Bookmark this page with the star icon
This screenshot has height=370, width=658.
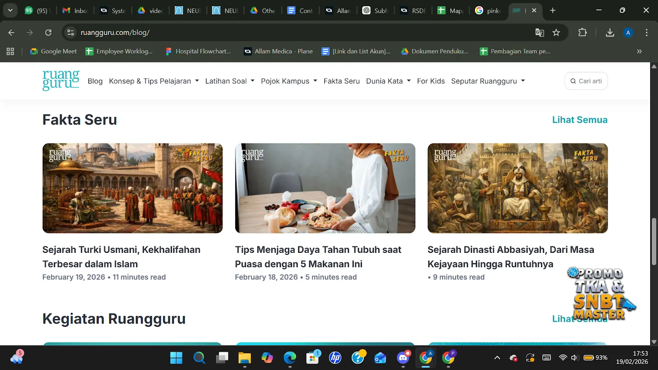[556, 32]
